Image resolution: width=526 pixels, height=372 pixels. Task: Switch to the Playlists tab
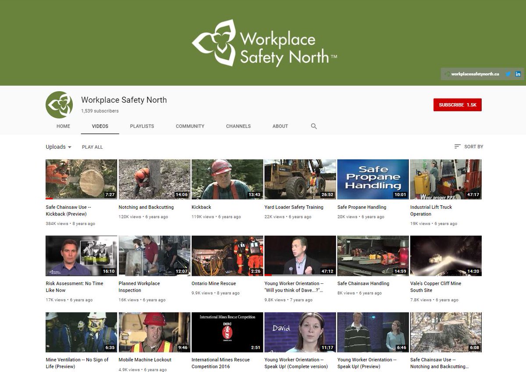pos(142,126)
